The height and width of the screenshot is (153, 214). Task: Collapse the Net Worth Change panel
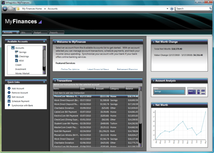tap(154, 42)
